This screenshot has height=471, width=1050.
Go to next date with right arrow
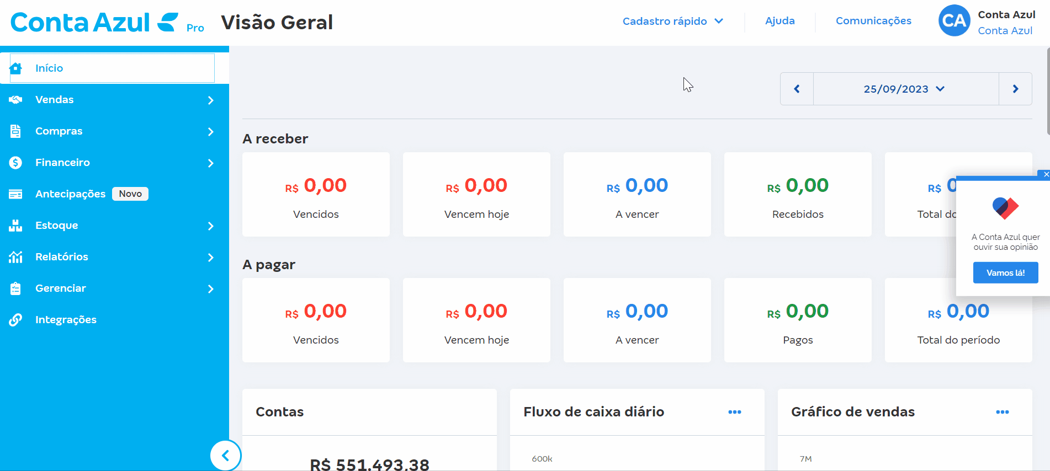(1015, 89)
